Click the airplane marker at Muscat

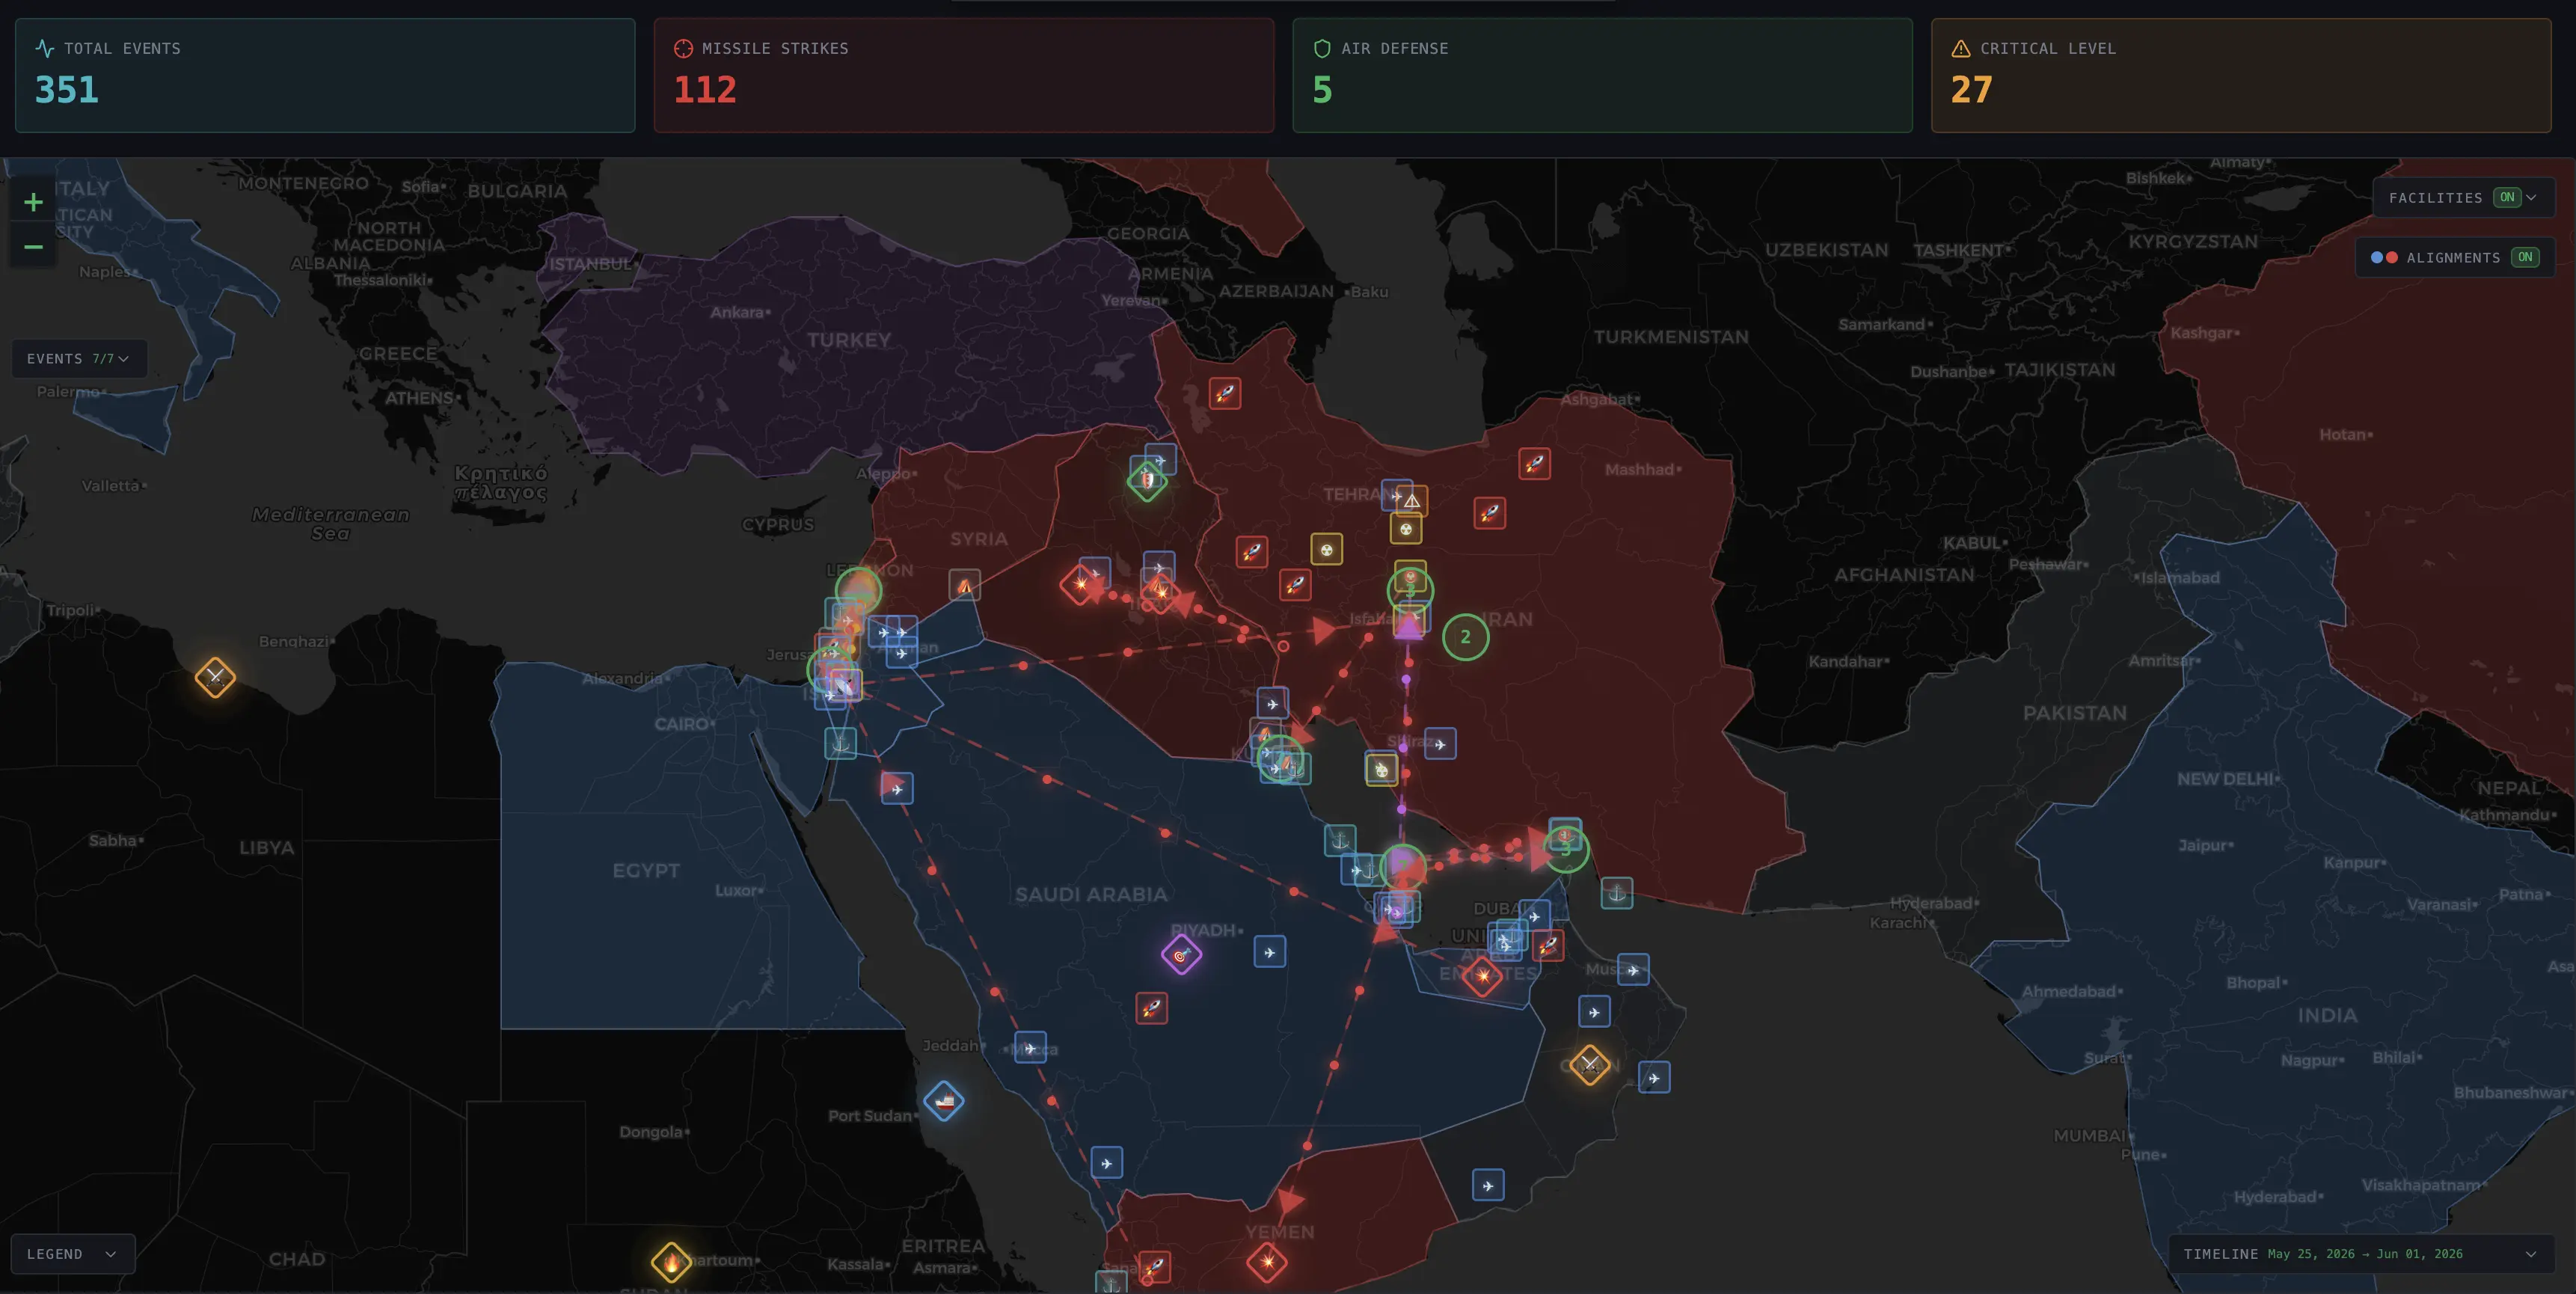(1633, 969)
